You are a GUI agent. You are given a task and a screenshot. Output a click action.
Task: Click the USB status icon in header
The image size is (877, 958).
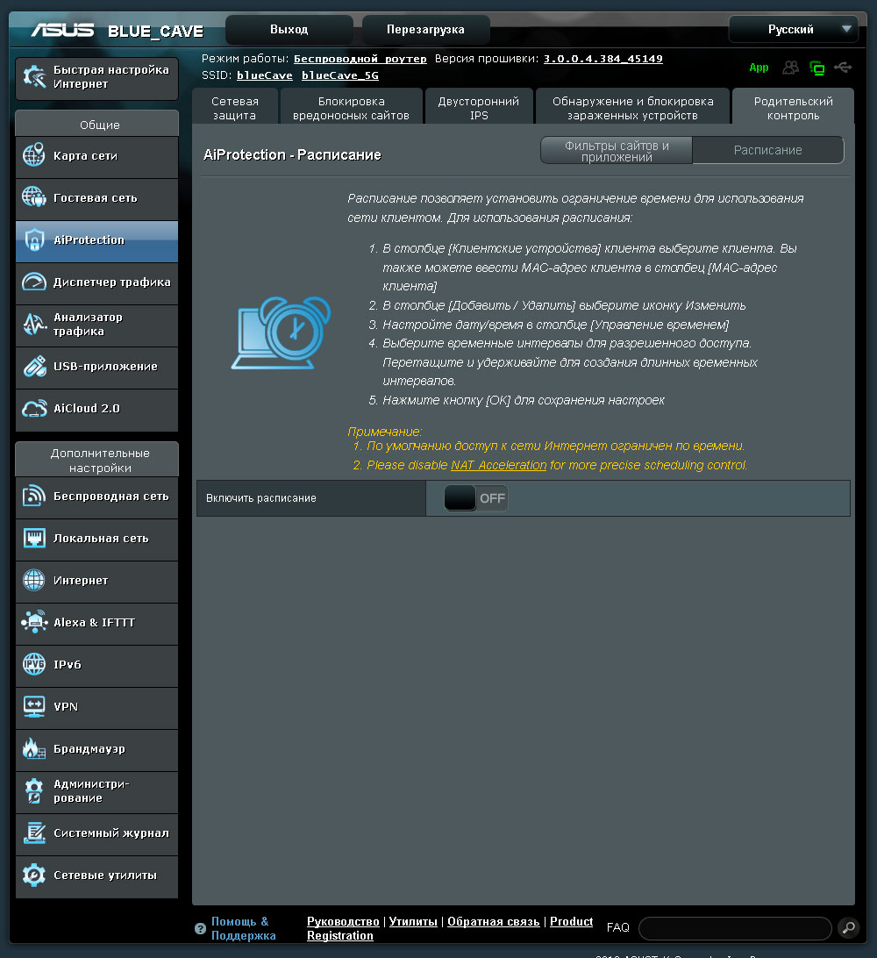point(843,68)
